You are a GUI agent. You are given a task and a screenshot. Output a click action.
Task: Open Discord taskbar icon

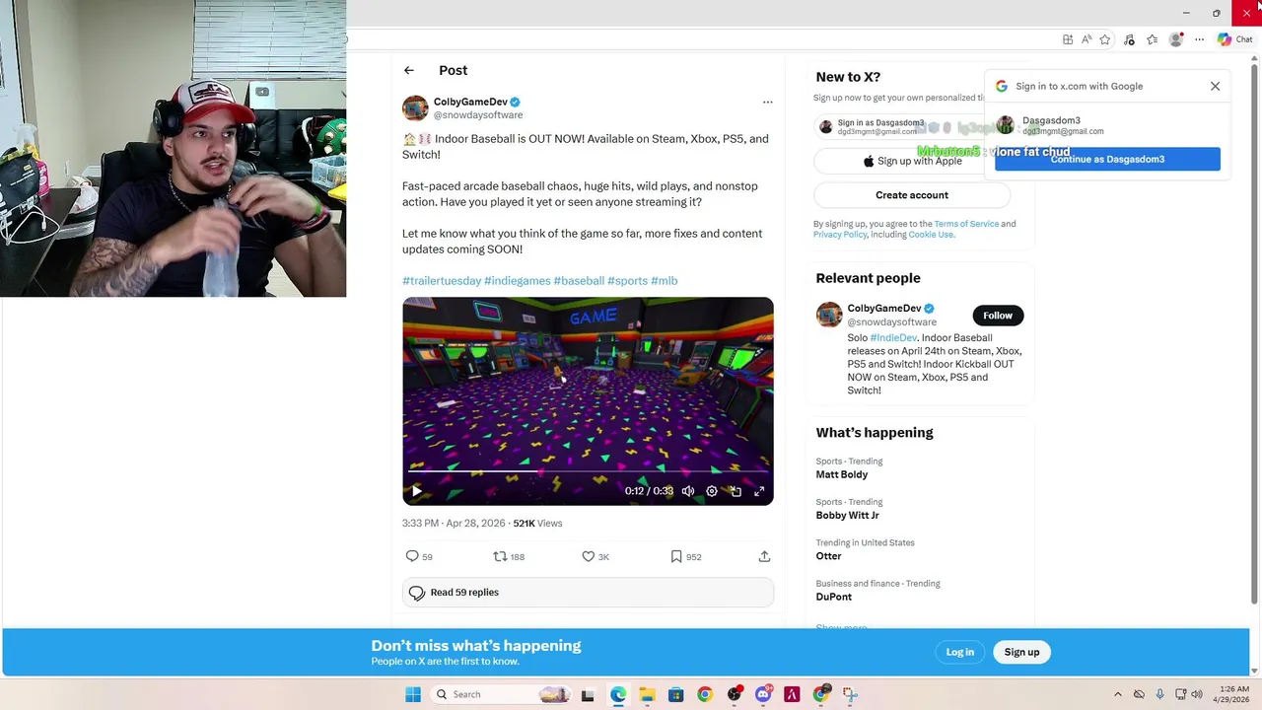763,694
